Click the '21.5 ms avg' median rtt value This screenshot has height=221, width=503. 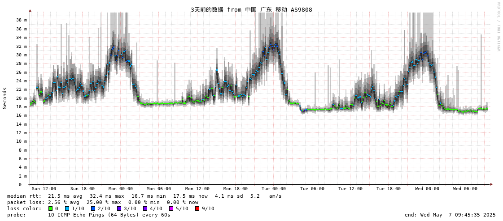pos(65,196)
